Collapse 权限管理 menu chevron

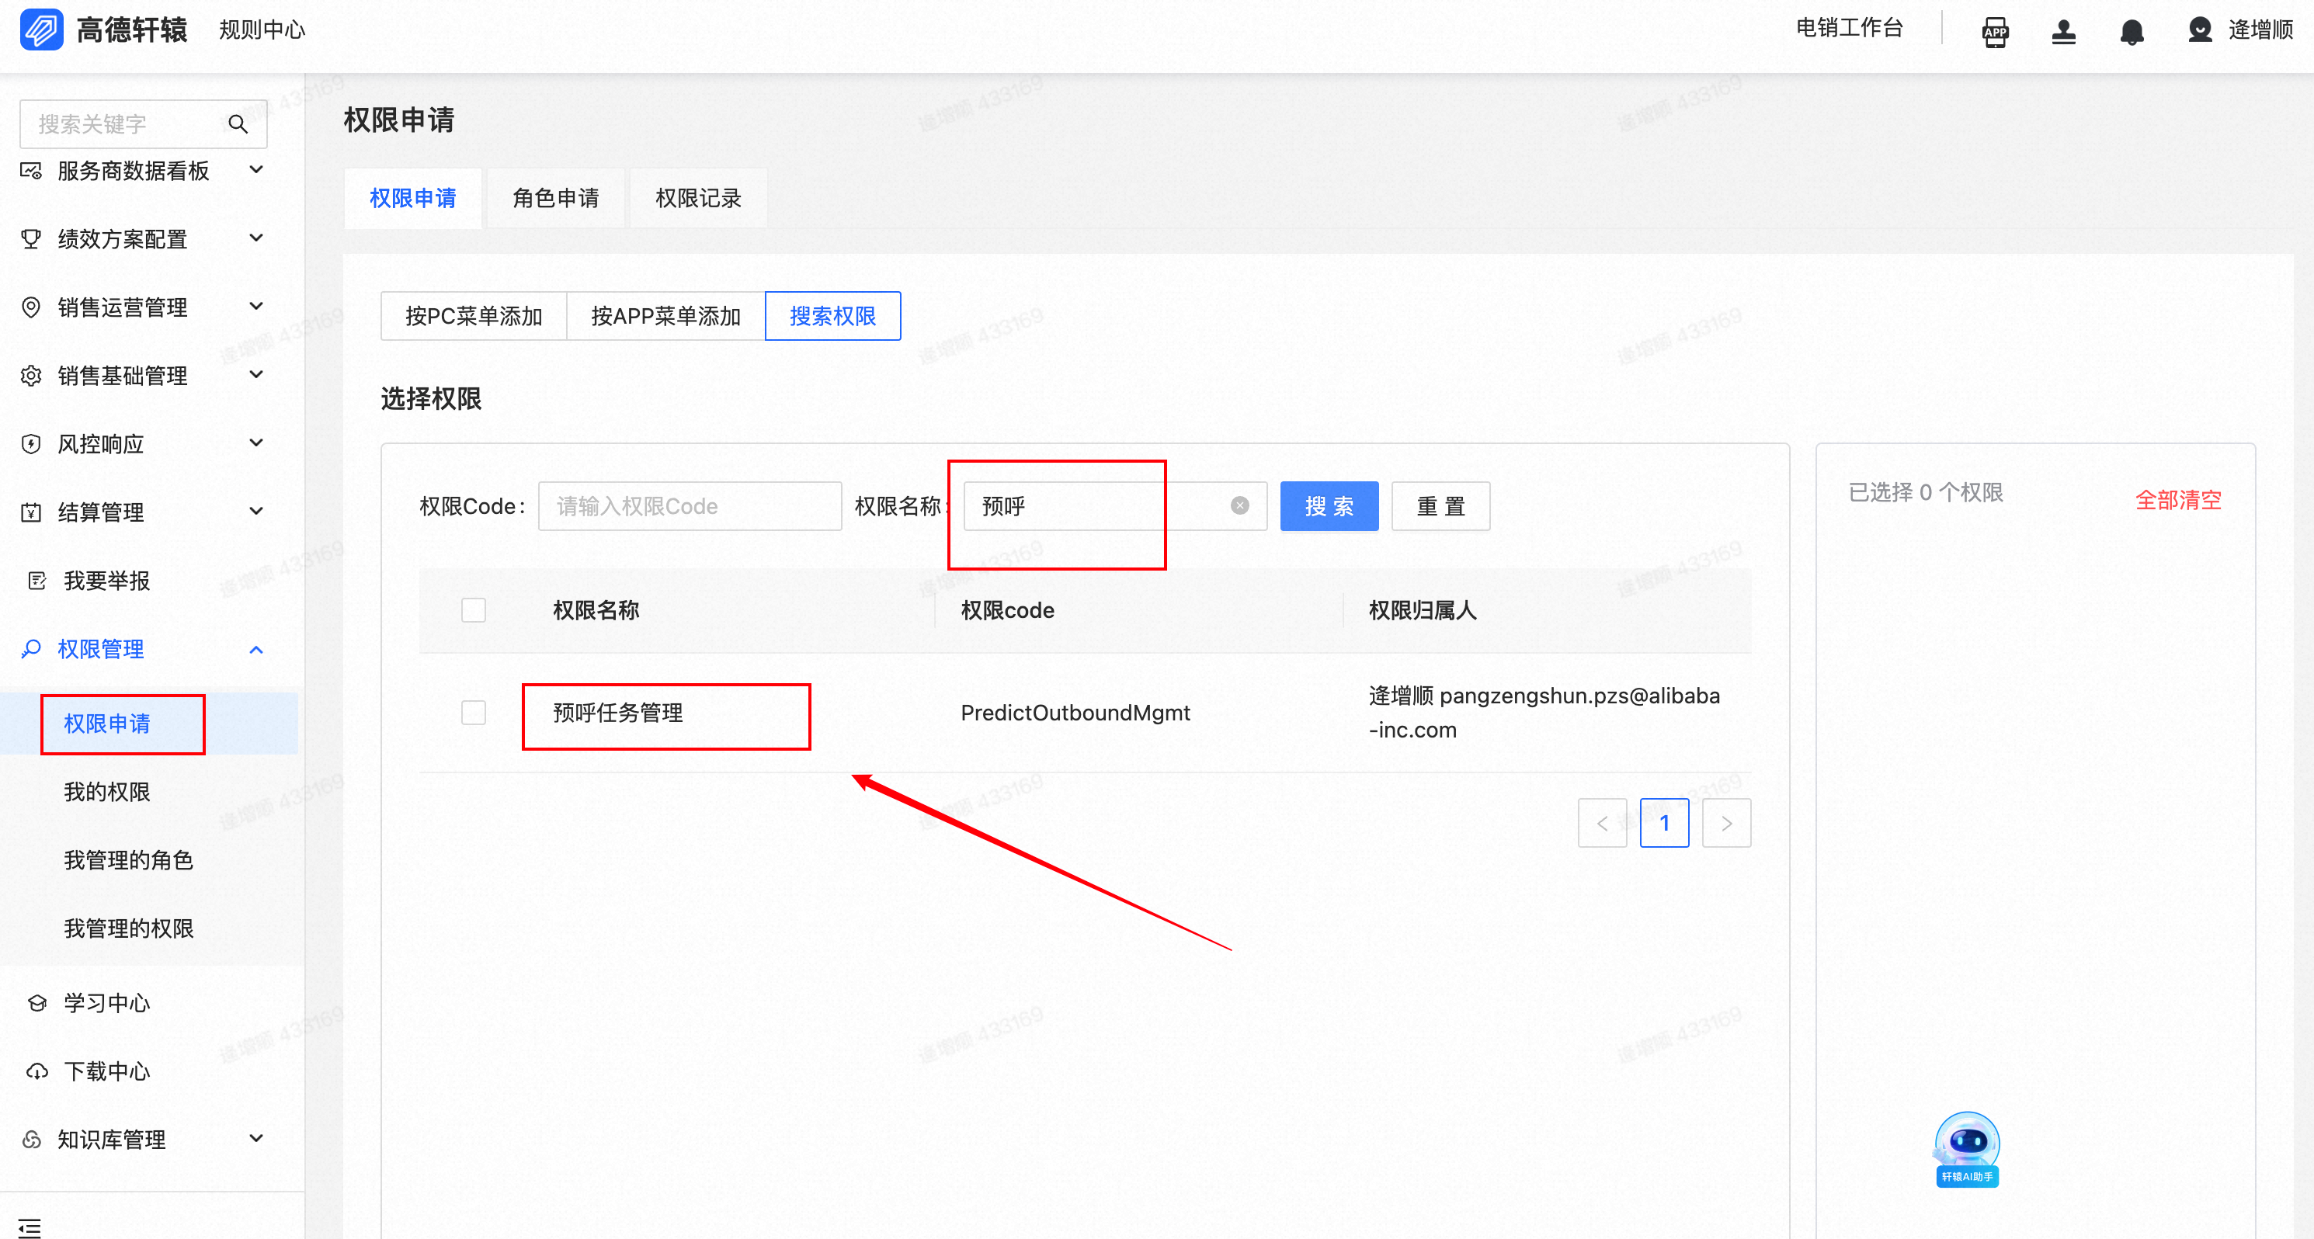[x=256, y=649]
